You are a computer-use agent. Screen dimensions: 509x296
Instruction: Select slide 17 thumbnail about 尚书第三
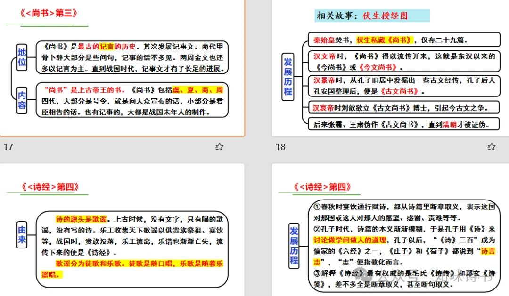pos(122,67)
